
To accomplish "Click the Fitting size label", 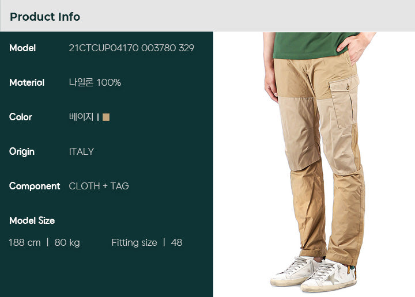I will click(134, 242).
